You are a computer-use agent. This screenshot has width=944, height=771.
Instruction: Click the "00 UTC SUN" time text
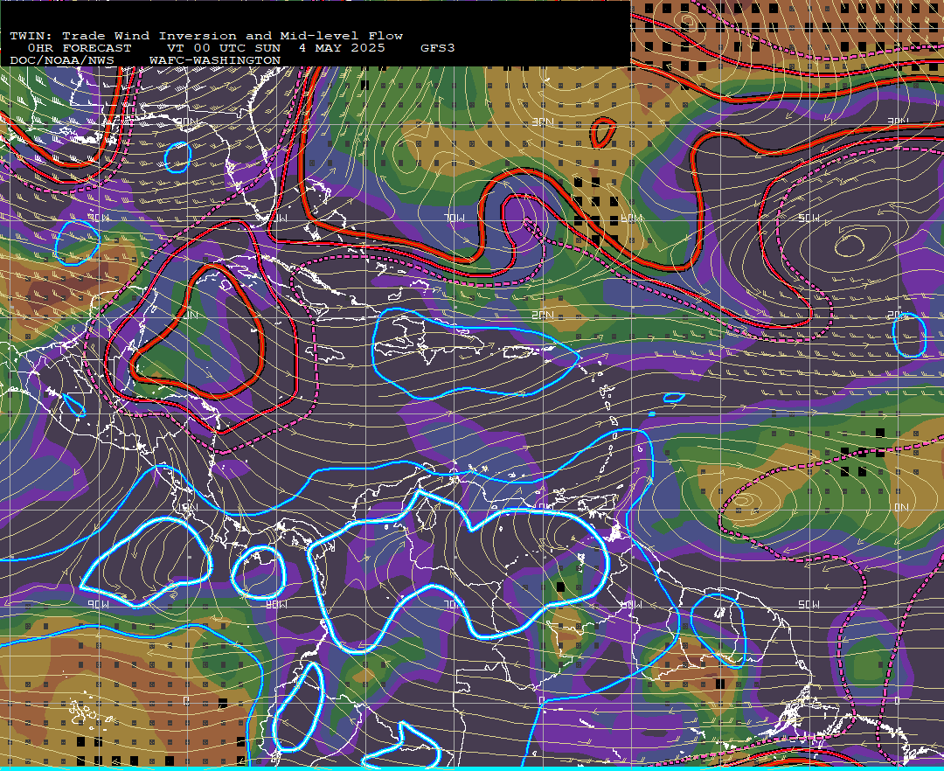pyautogui.click(x=238, y=48)
